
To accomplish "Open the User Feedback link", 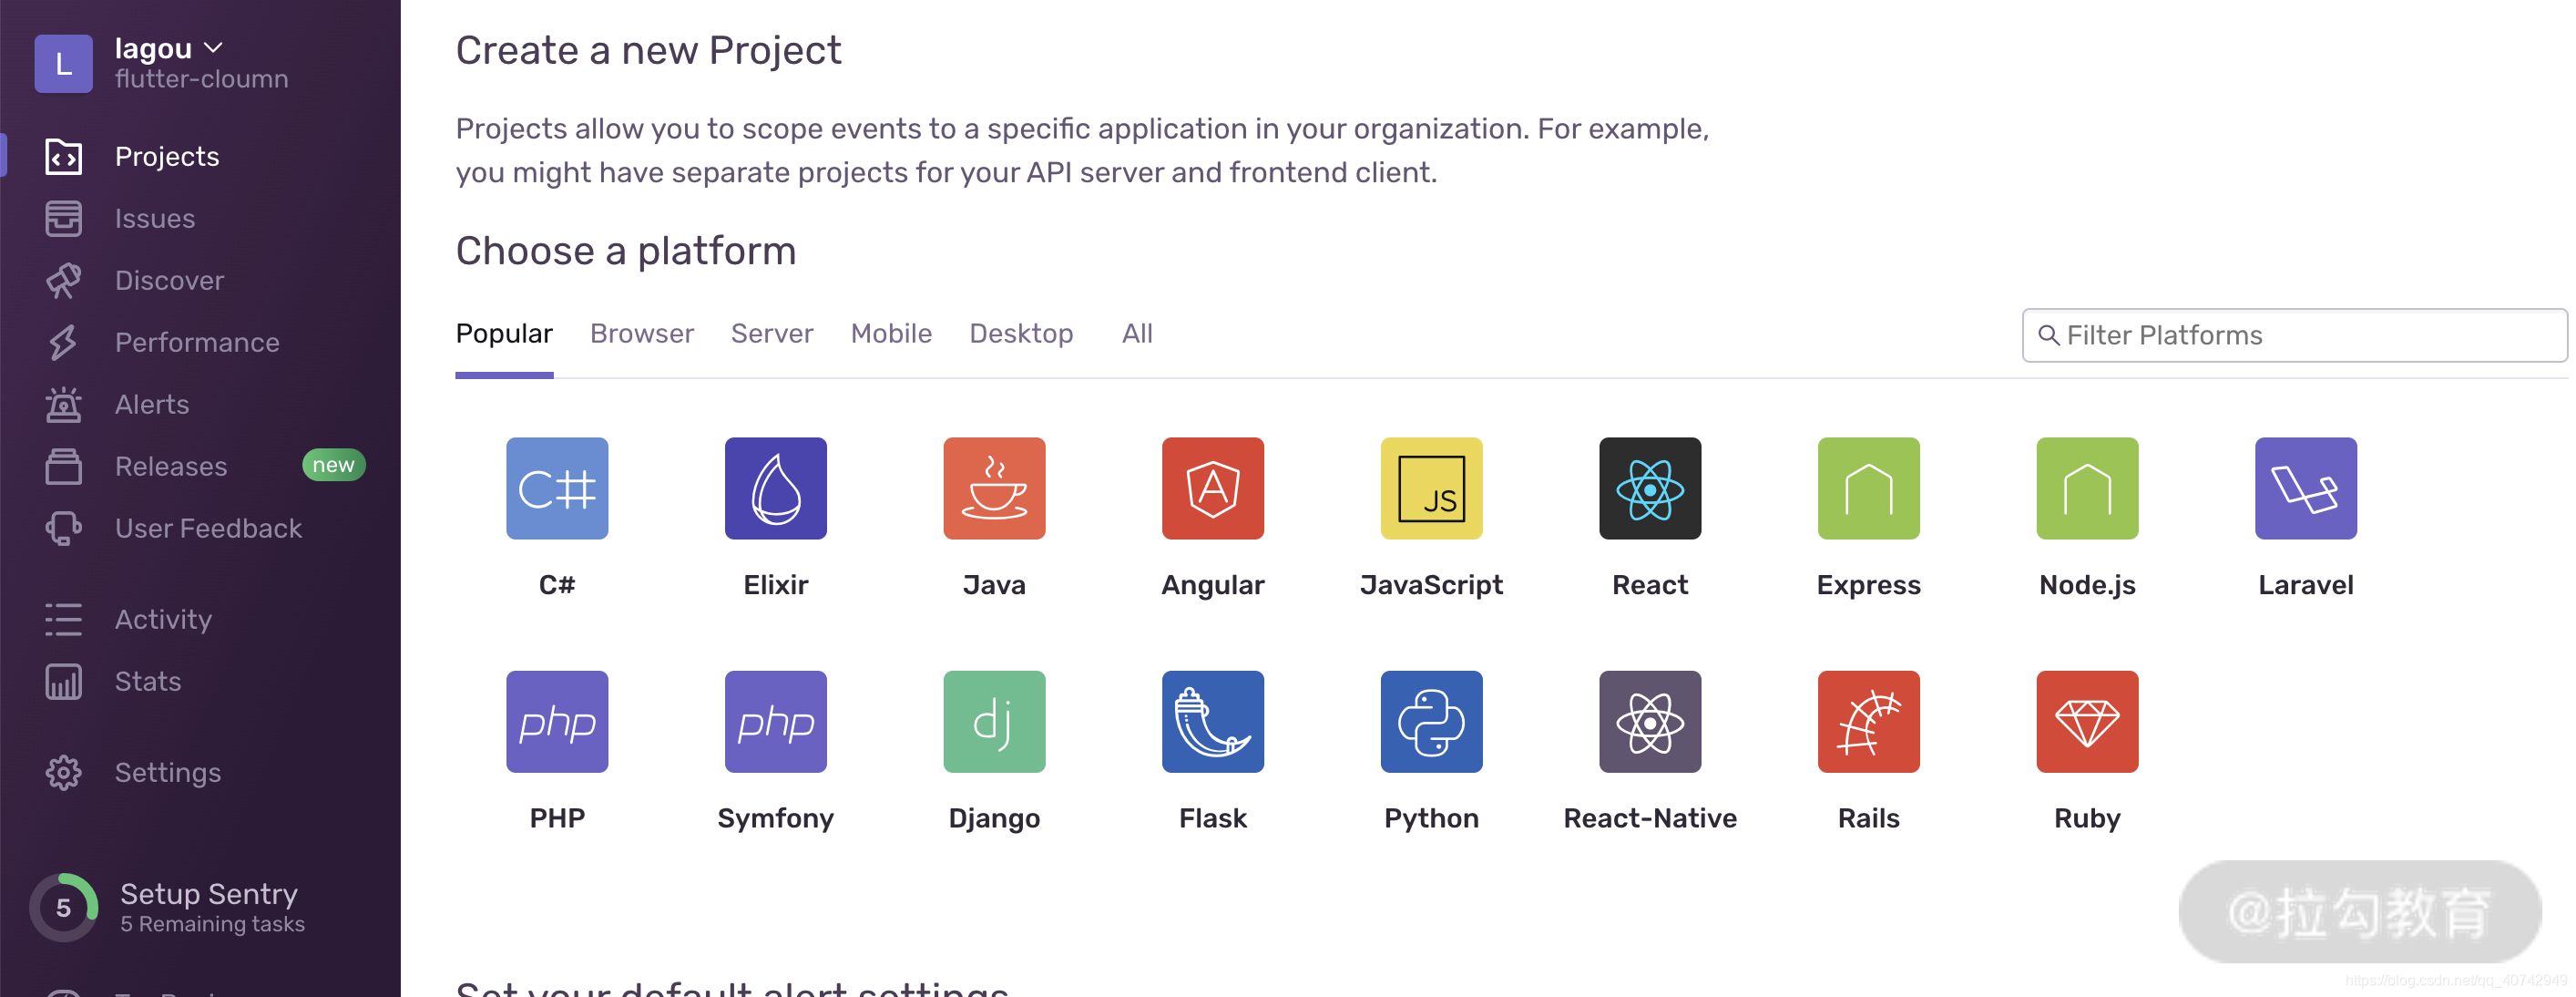I will tap(208, 528).
